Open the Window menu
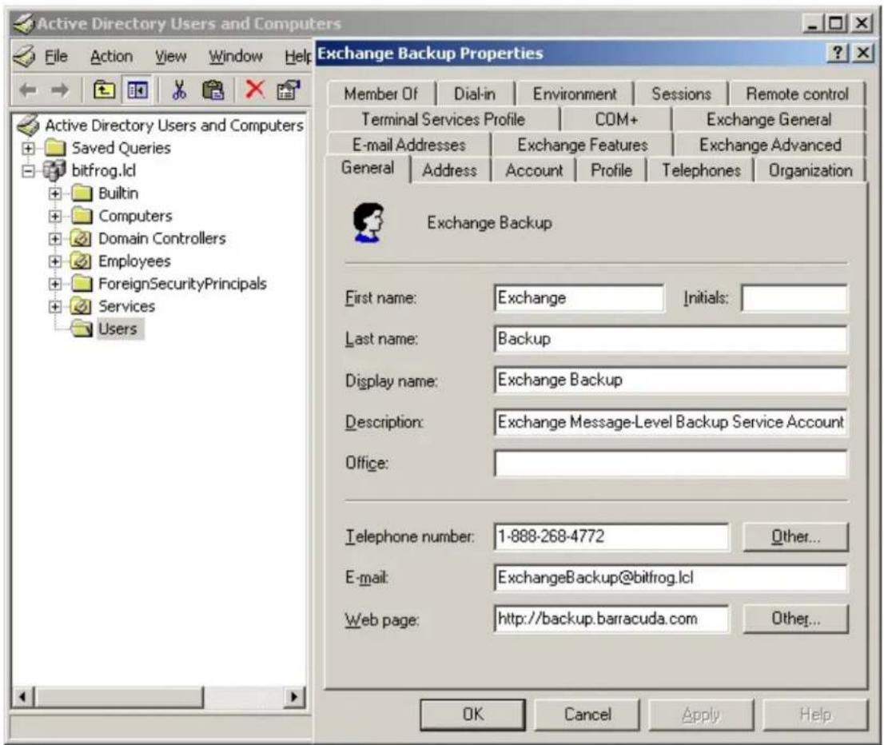Image resolution: width=884 pixels, height=745 pixels. (235, 57)
